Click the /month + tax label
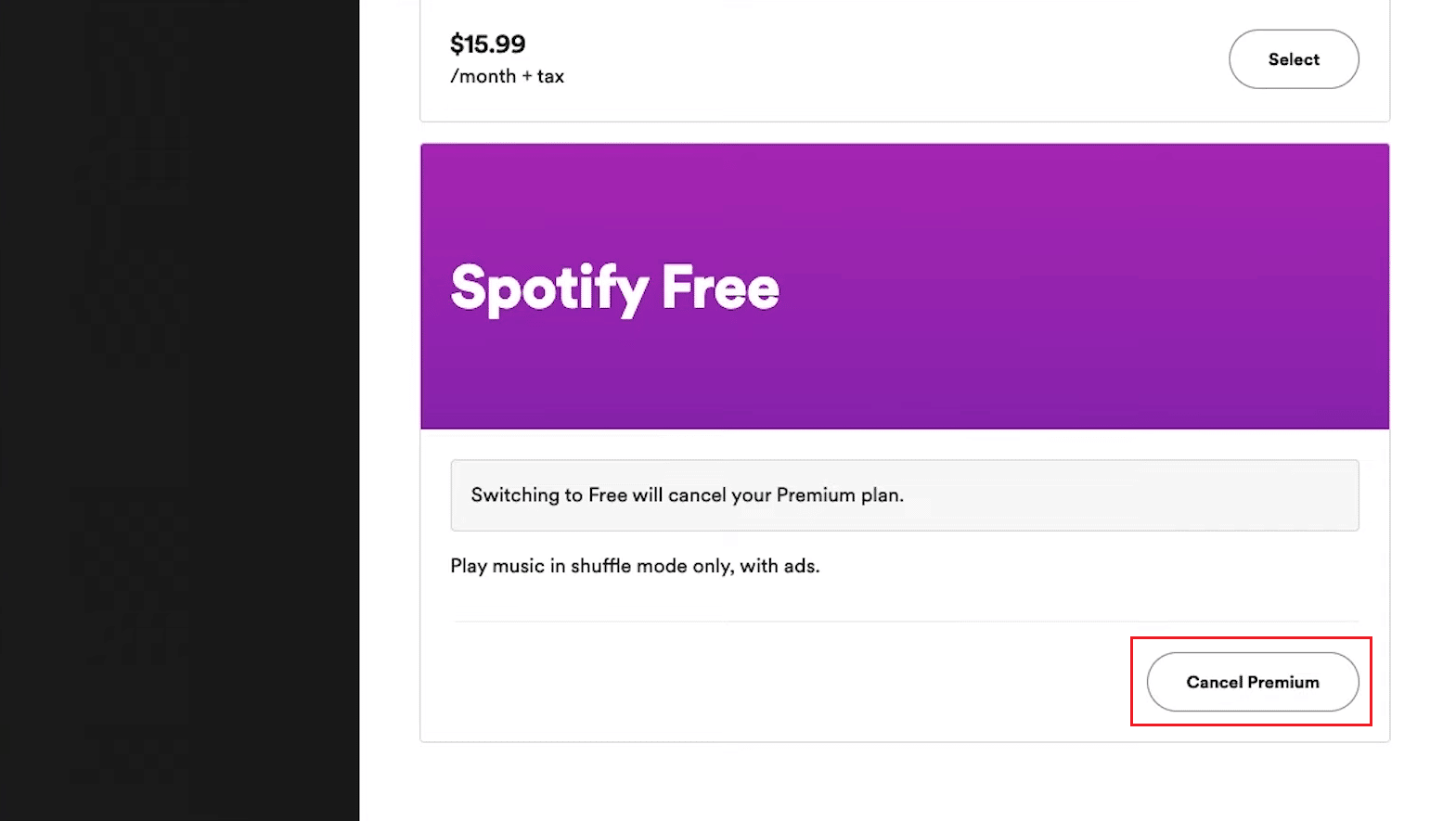Image resolution: width=1443 pixels, height=821 pixels. [508, 76]
